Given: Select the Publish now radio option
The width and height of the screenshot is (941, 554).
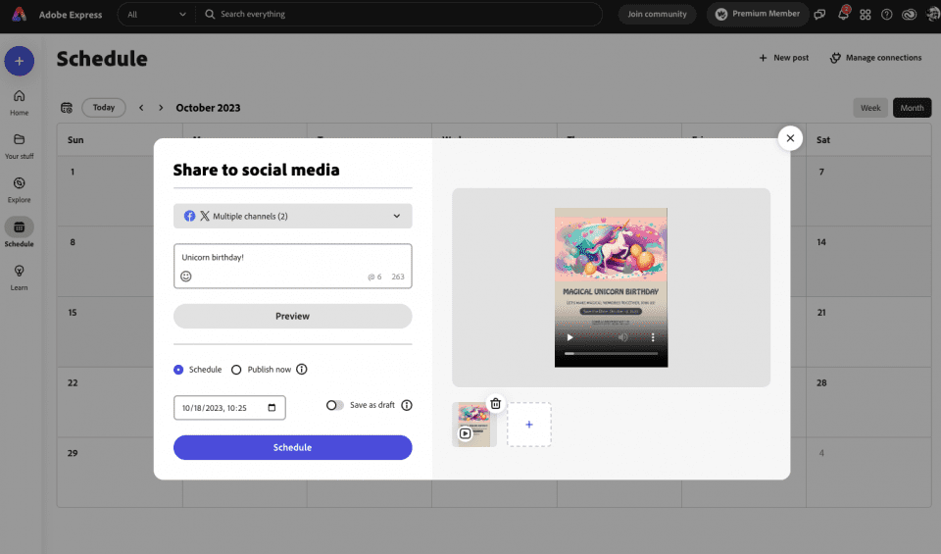Looking at the screenshot, I should click(236, 370).
